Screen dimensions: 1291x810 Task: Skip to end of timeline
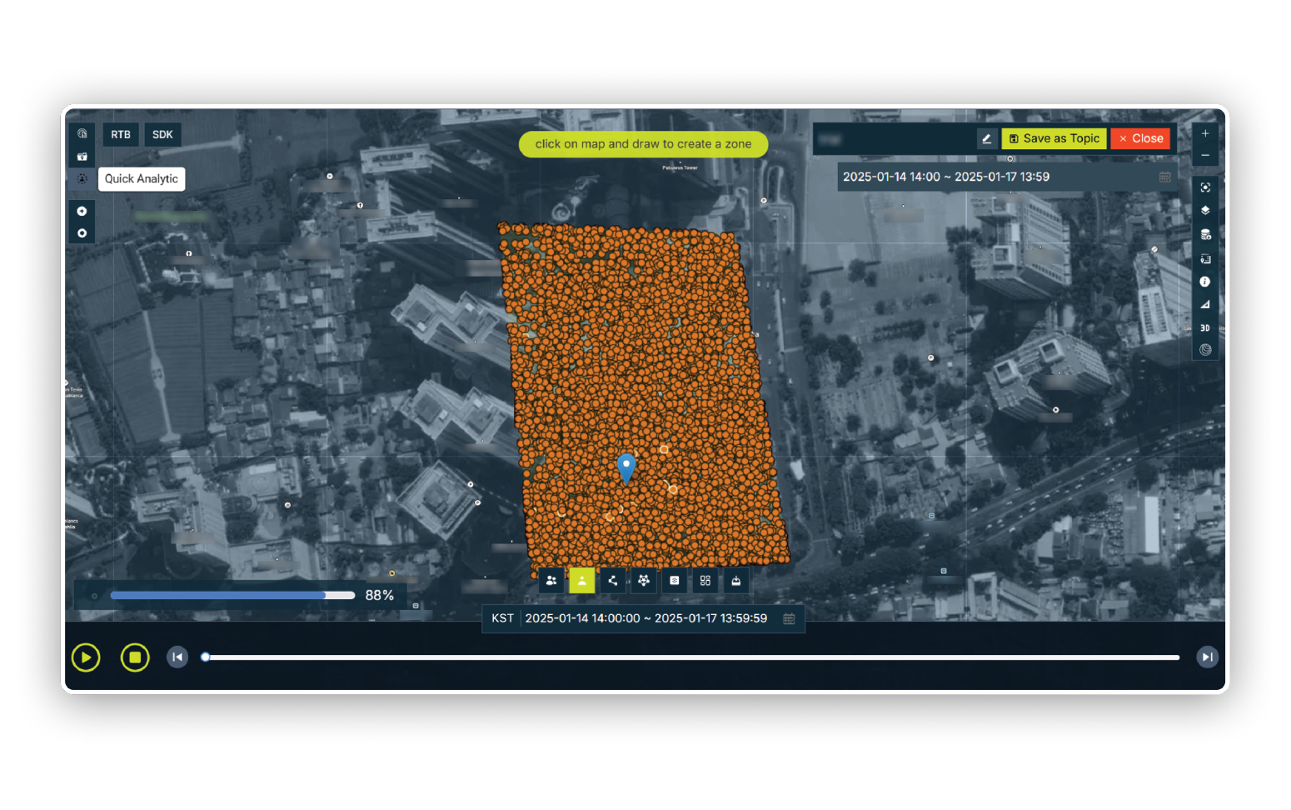[1207, 657]
